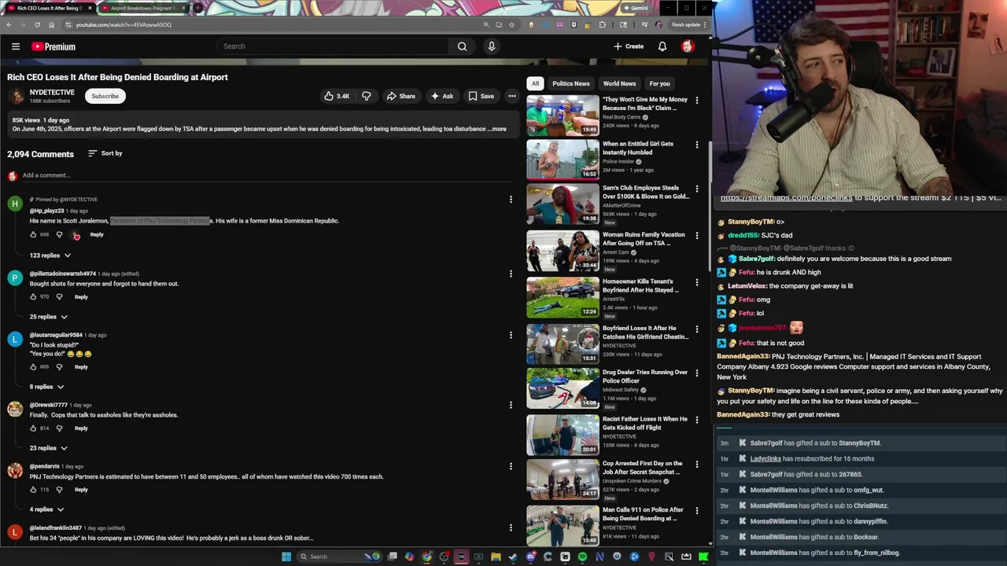Viewport: 1007px width, 566px height.
Task: Open new browser tab with plus
Action: 197,8
